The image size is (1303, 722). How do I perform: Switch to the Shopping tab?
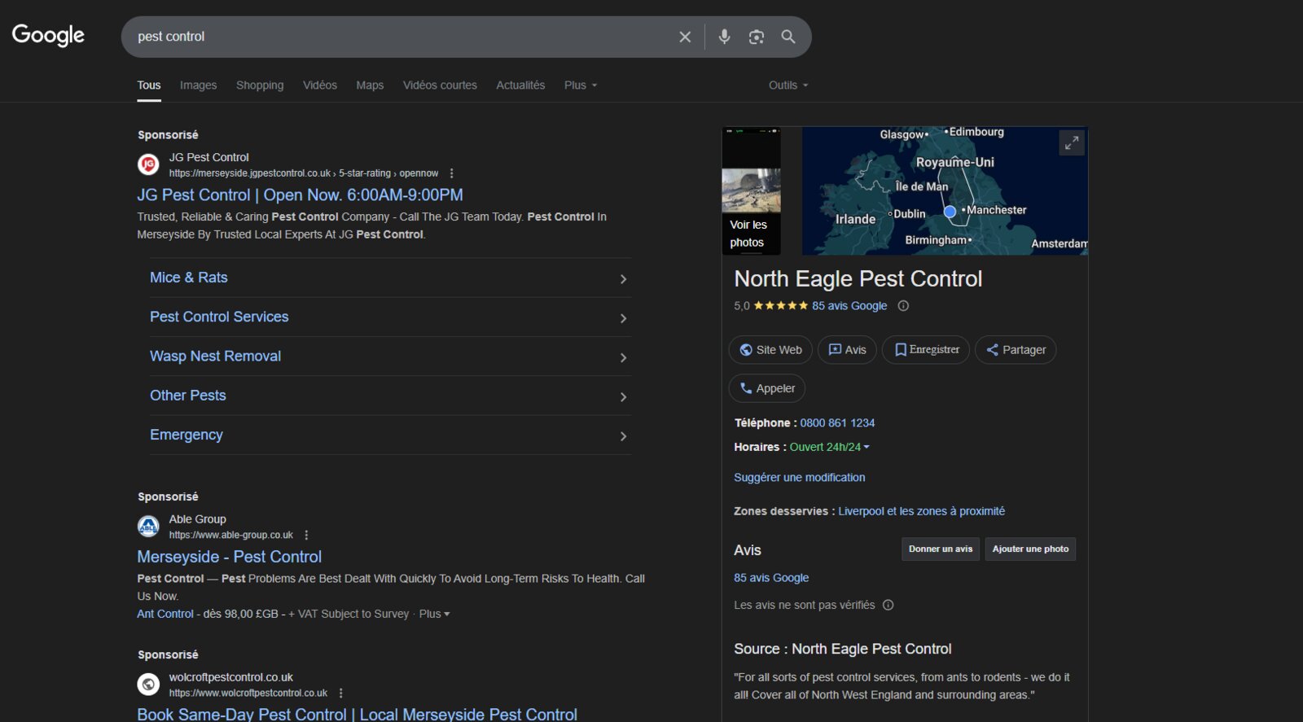coord(260,85)
